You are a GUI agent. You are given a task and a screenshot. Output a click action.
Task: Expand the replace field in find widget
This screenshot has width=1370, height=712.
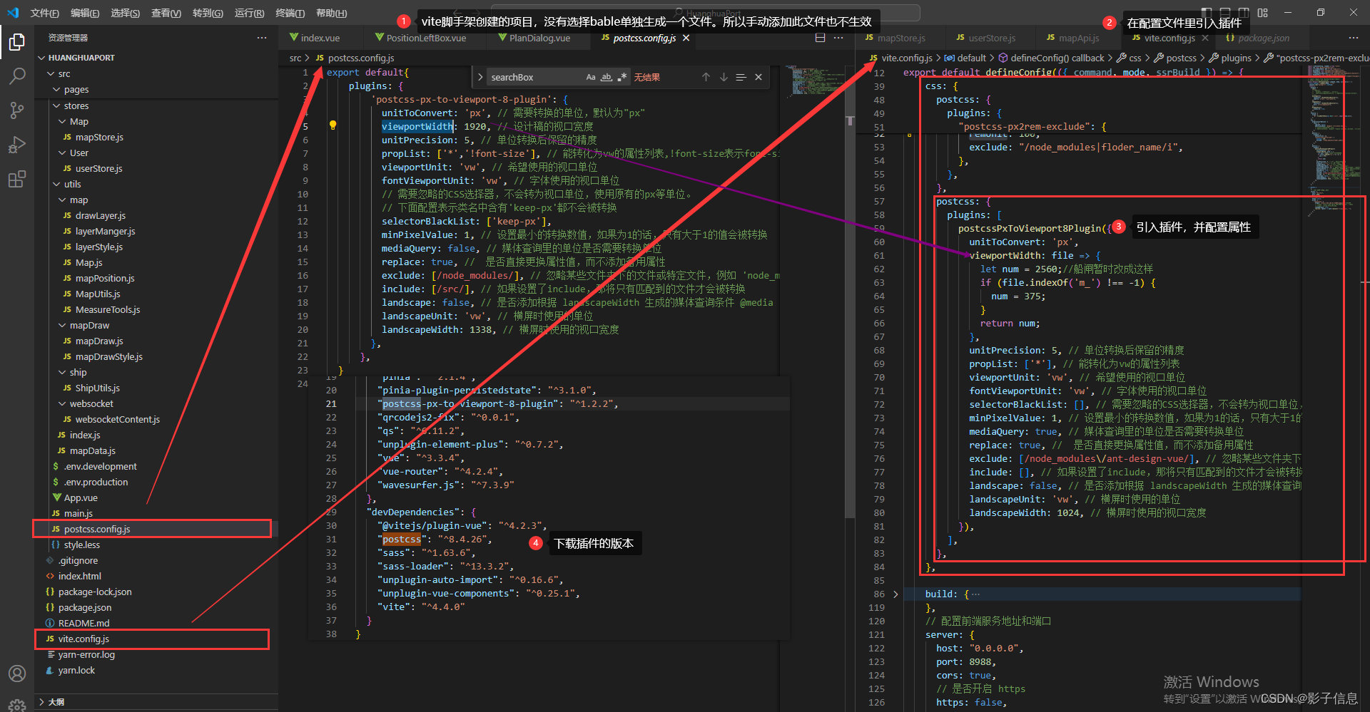click(480, 77)
